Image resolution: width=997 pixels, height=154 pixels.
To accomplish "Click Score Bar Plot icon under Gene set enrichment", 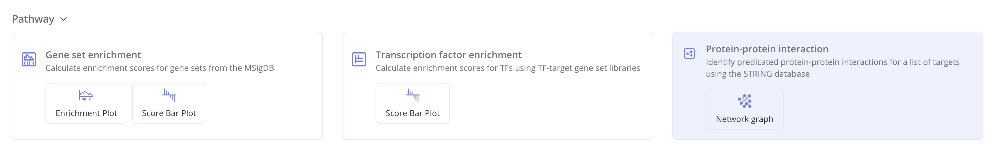I will point(169,95).
